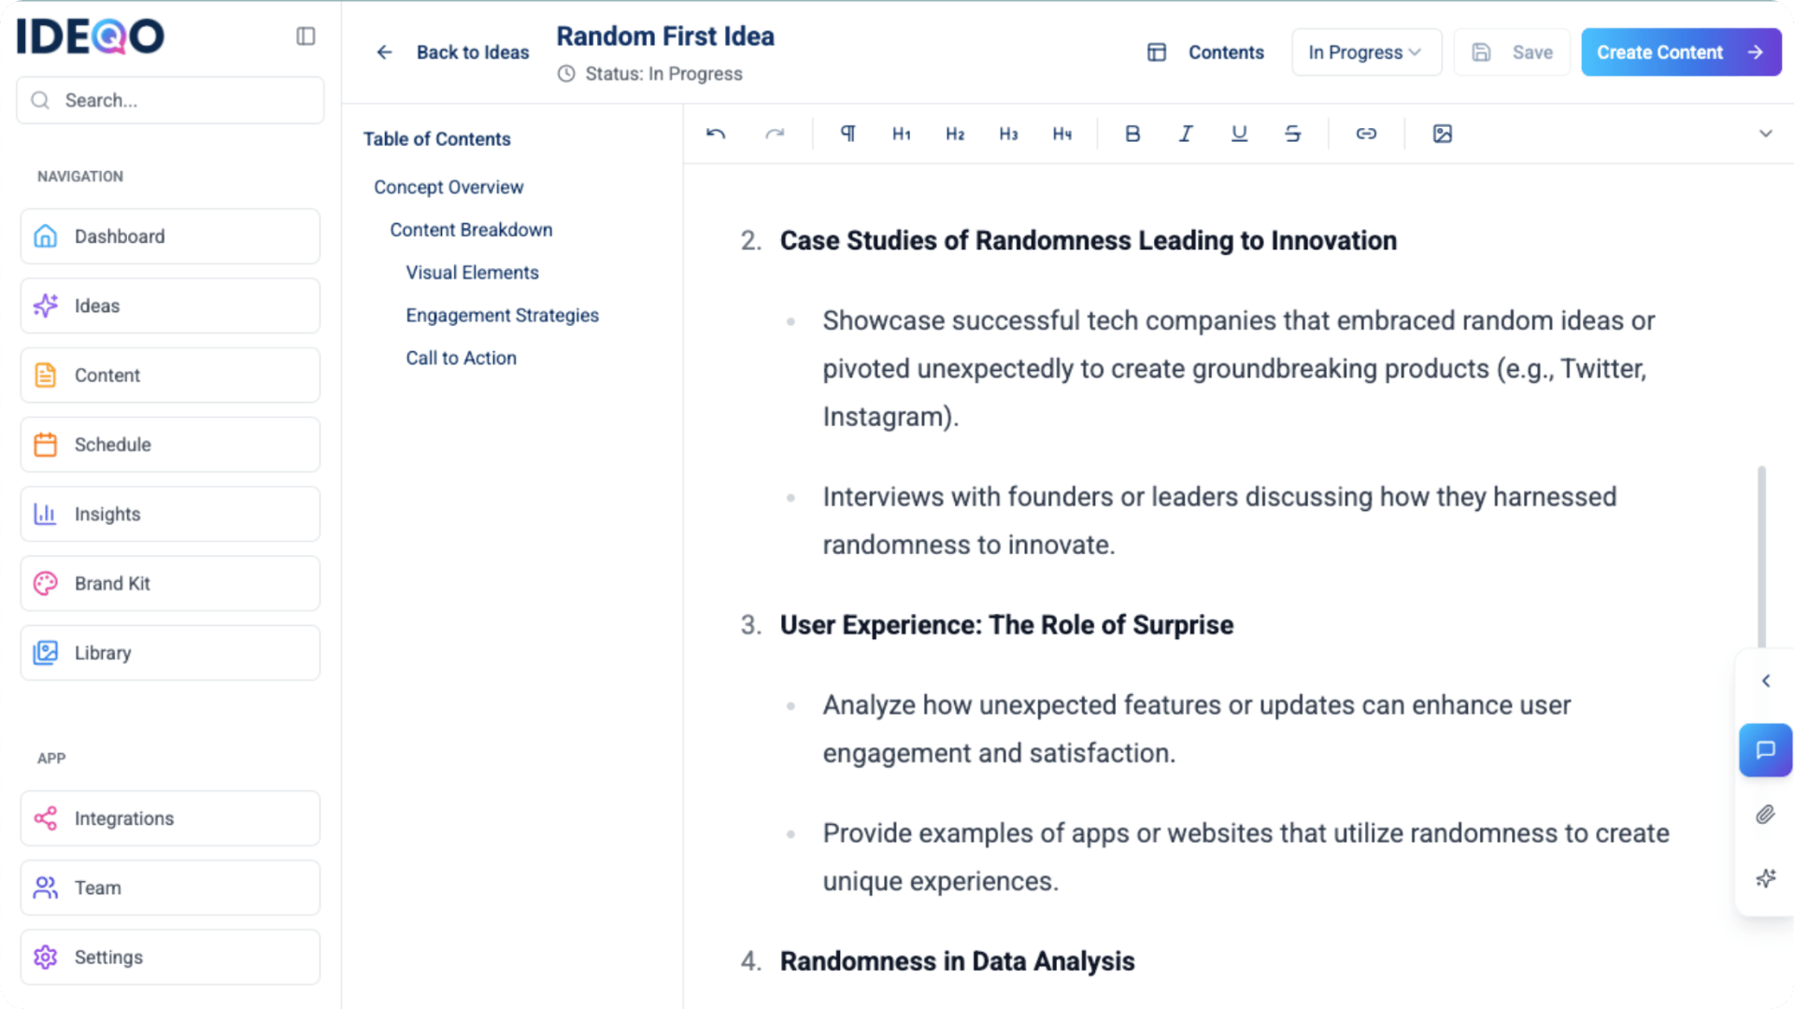The width and height of the screenshot is (1794, 1009).
Task: Click the paperclip attachments icon
Action: point(1765,815)
